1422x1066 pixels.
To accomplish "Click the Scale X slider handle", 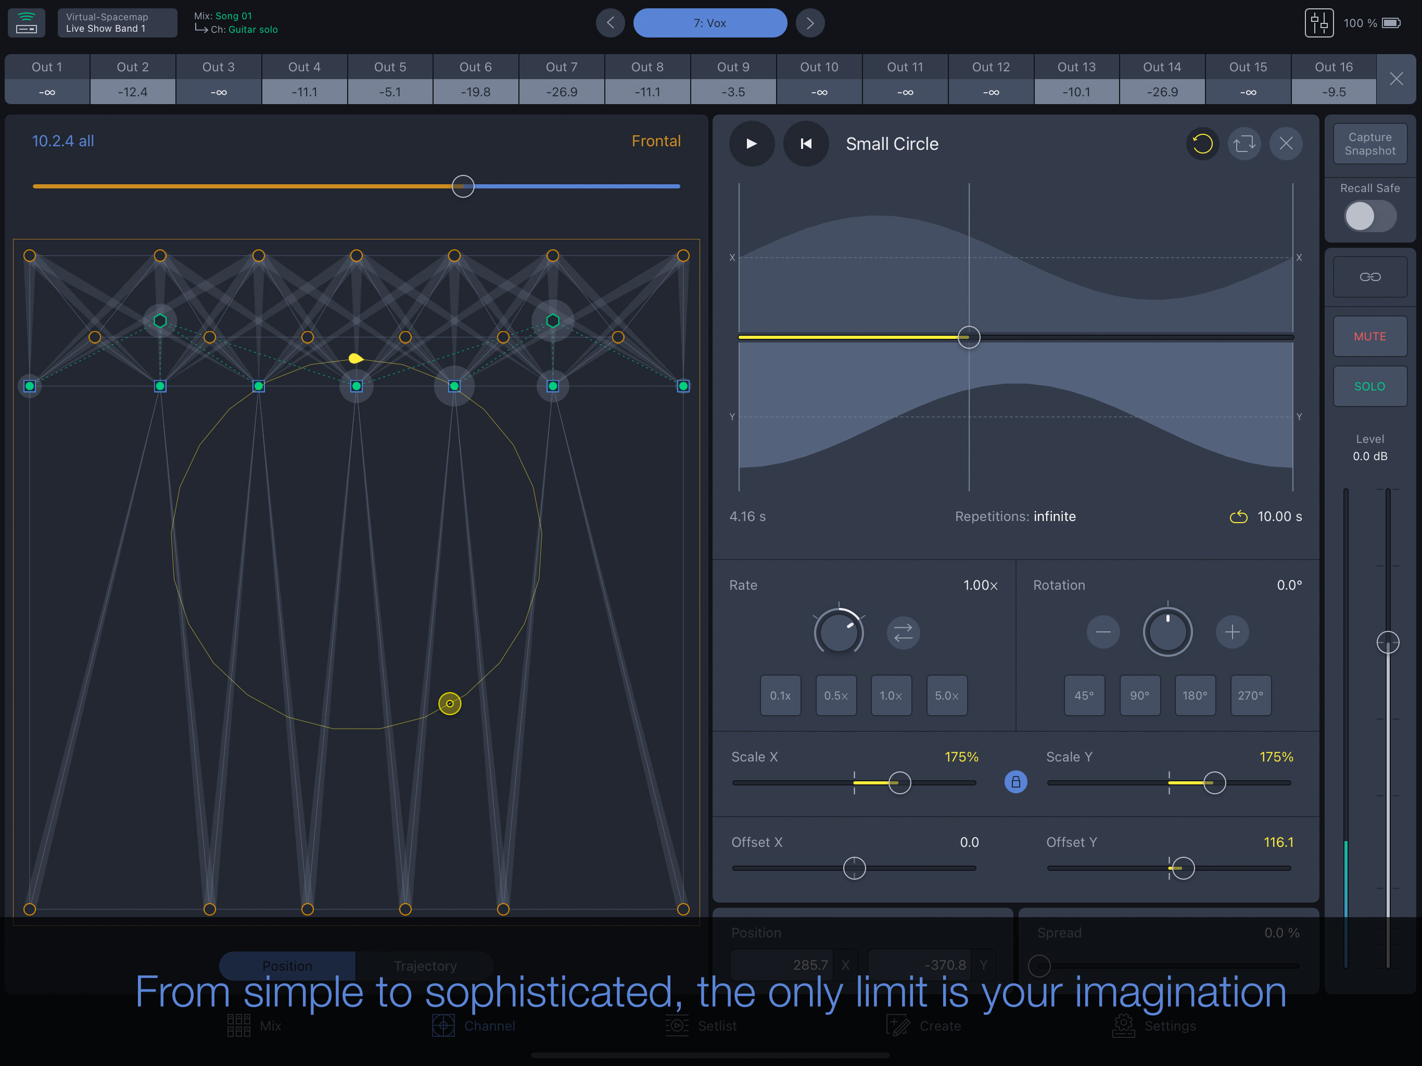I will point(899,782).
